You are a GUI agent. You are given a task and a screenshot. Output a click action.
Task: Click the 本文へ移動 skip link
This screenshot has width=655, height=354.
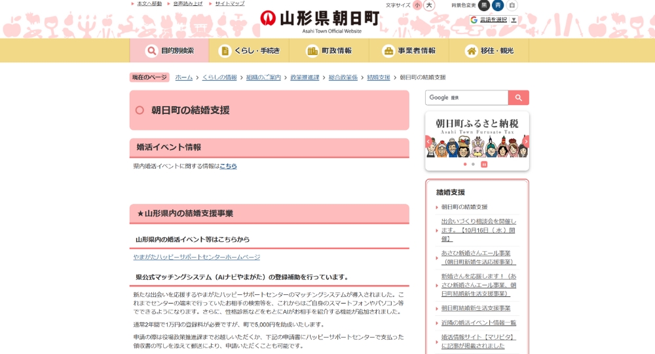[x=149, y=3]
